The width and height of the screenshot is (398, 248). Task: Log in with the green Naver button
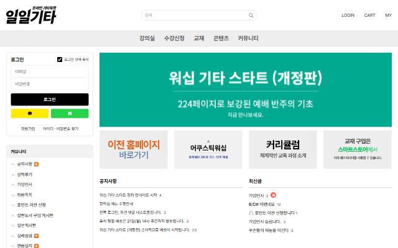(70, 113)
